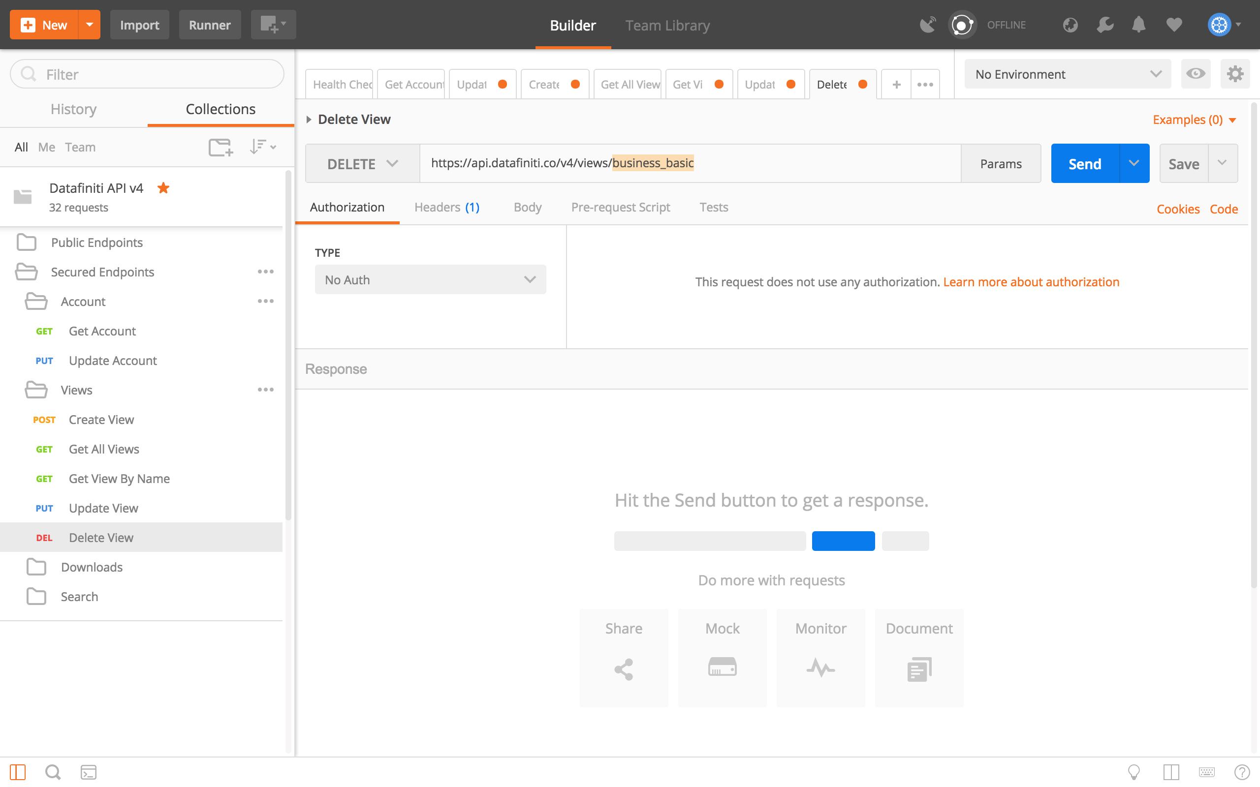Select the Team filter

tap(80, 147)
